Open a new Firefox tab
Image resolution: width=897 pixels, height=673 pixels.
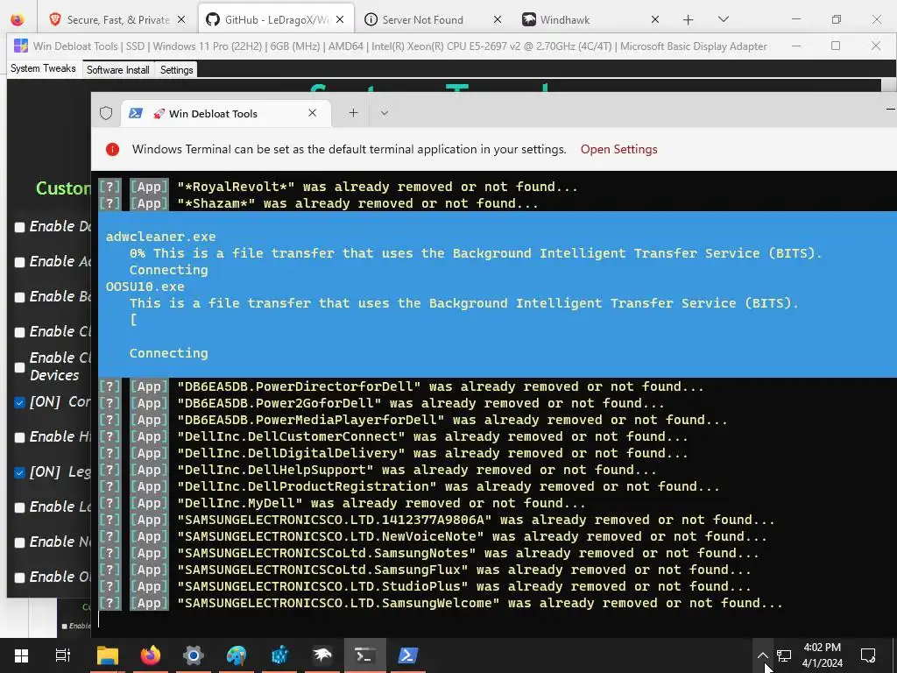(x=689, y=20)
